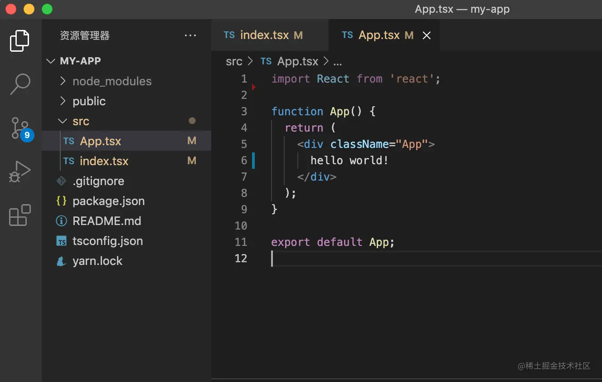Place cursor on empty line 12
This screenshot has width=602, height=382.
click(363, 259)
